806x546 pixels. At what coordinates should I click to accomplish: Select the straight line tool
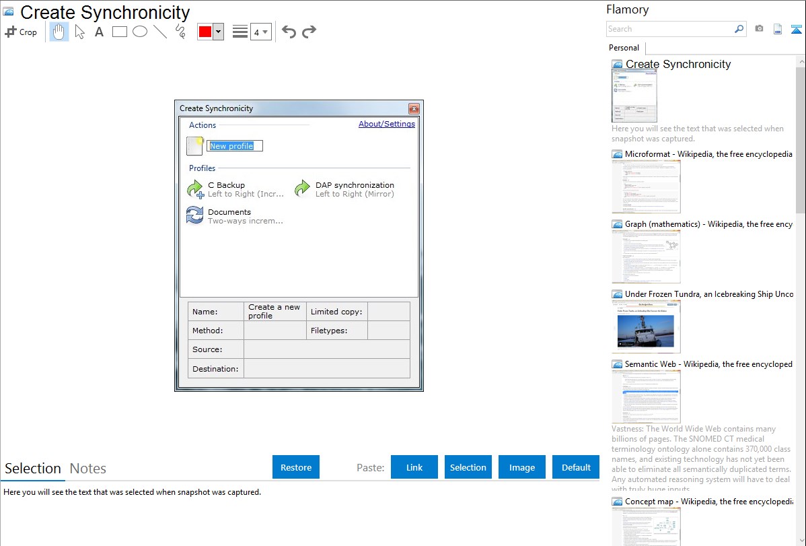point(160,32)
